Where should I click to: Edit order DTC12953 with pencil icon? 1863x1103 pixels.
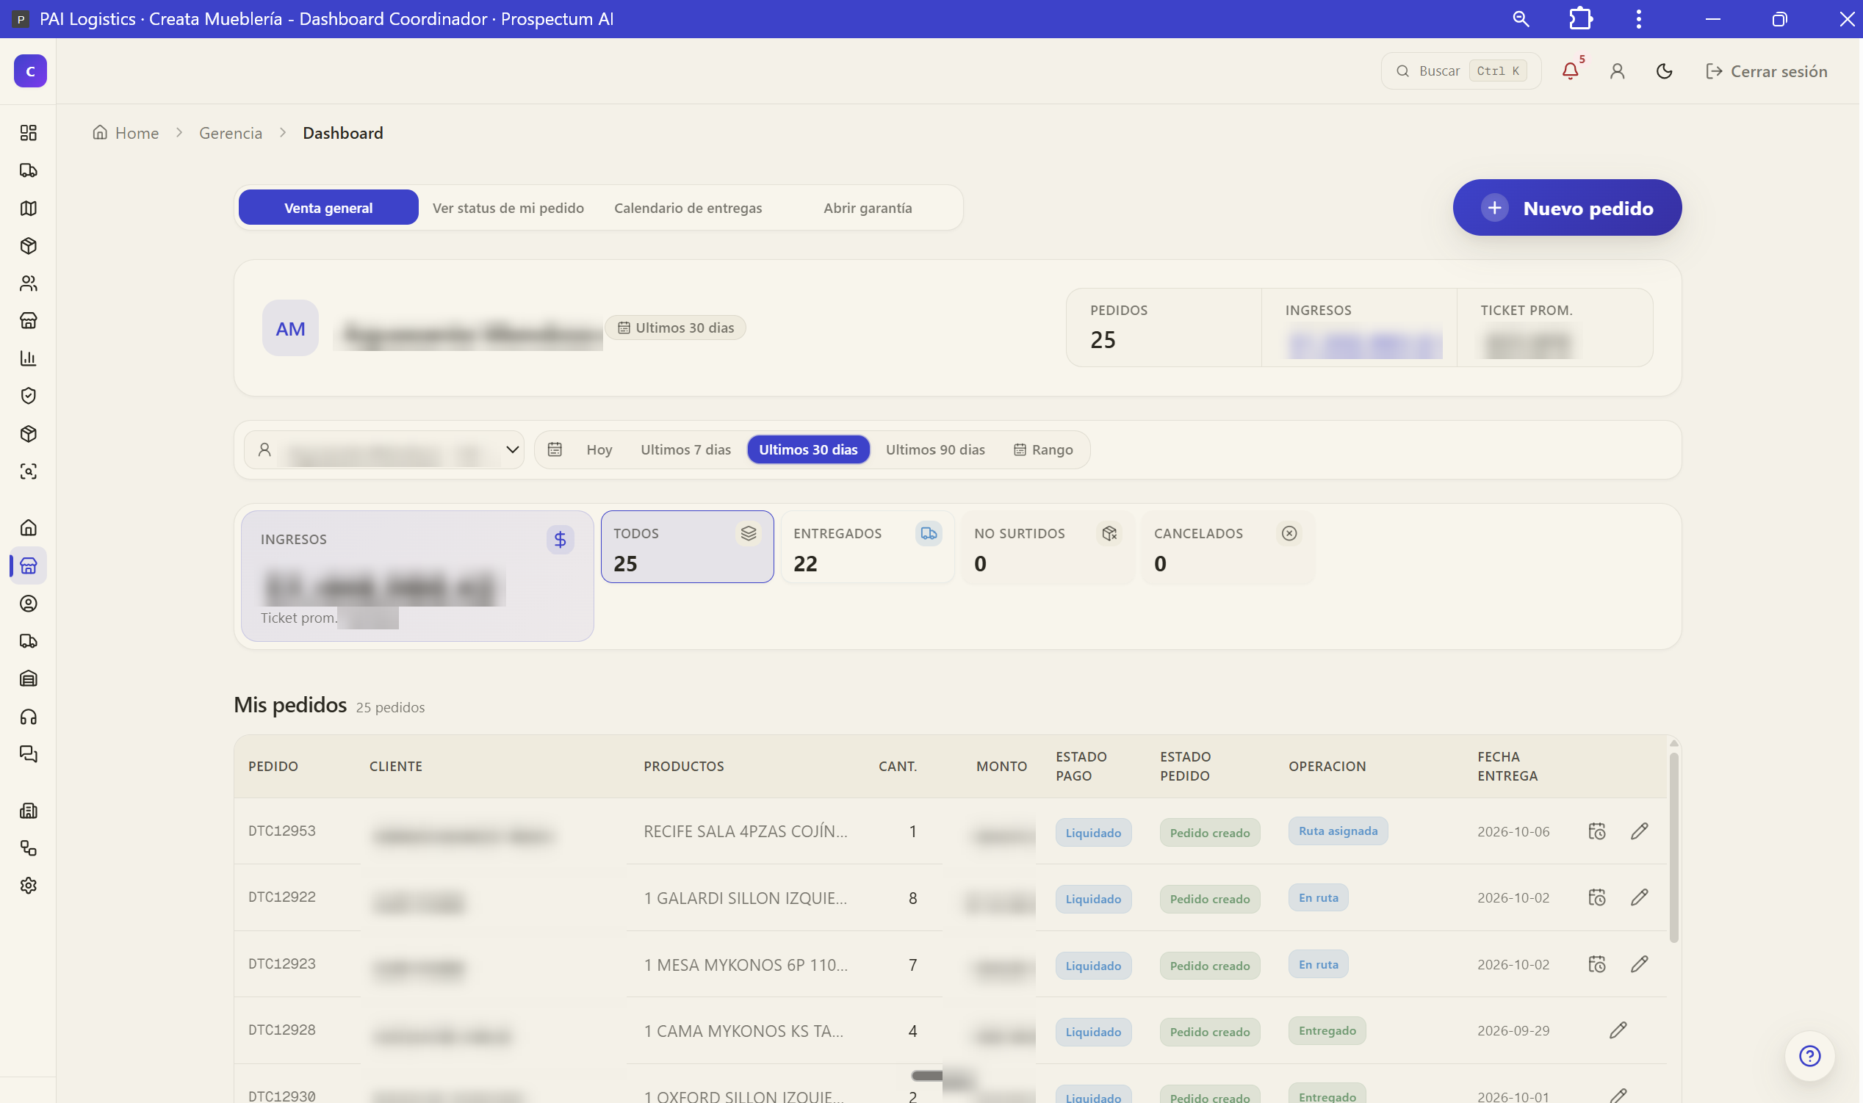(1639, 832)
